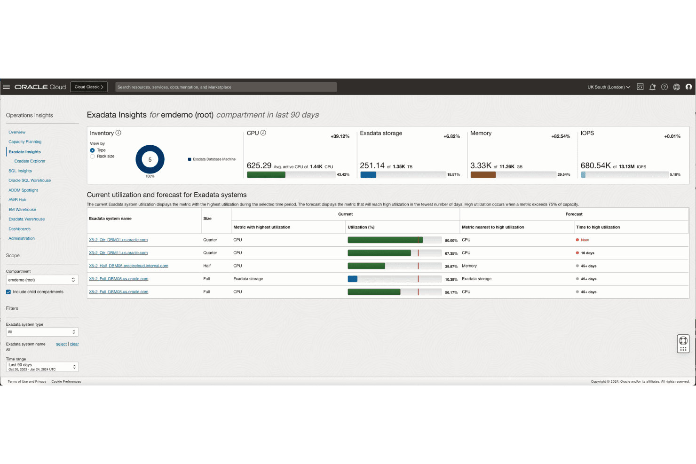
Task: Open the user profile avatar
Action: 689,87
